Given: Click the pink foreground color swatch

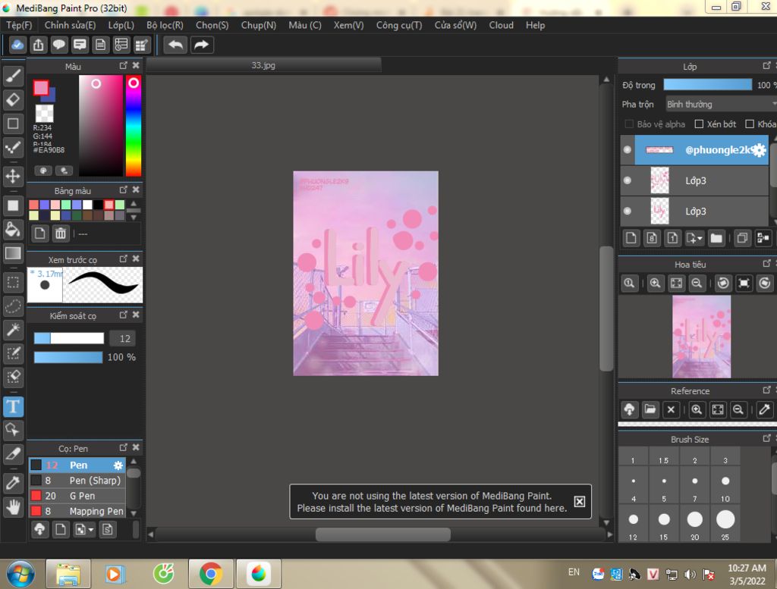Looking at the screenshot, I should pyautogui.click(x=41, y=88).
